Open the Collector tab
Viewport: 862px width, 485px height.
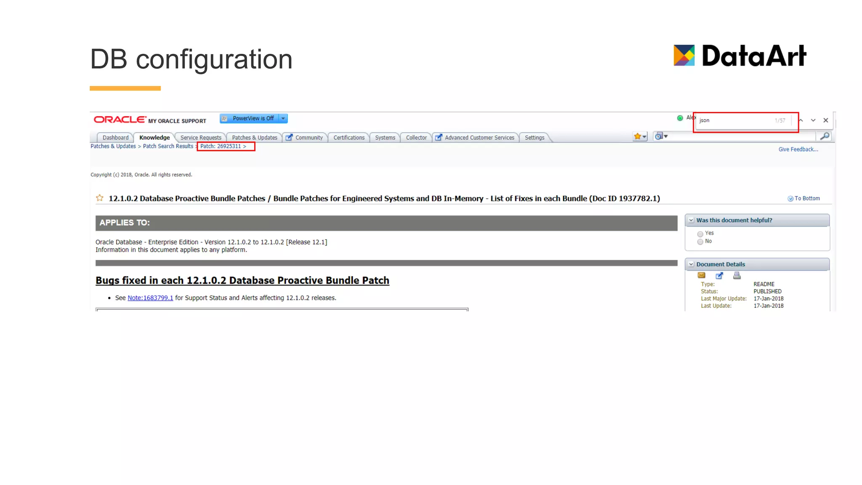point(416,138)
